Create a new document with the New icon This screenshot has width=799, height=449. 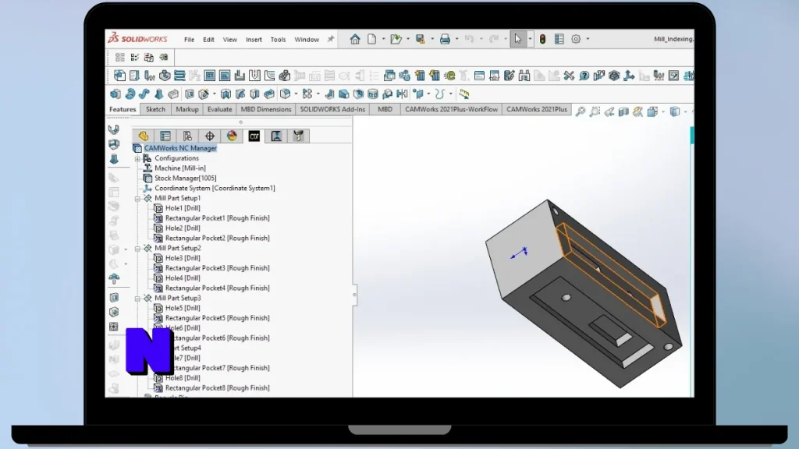[x=372, y=39]
